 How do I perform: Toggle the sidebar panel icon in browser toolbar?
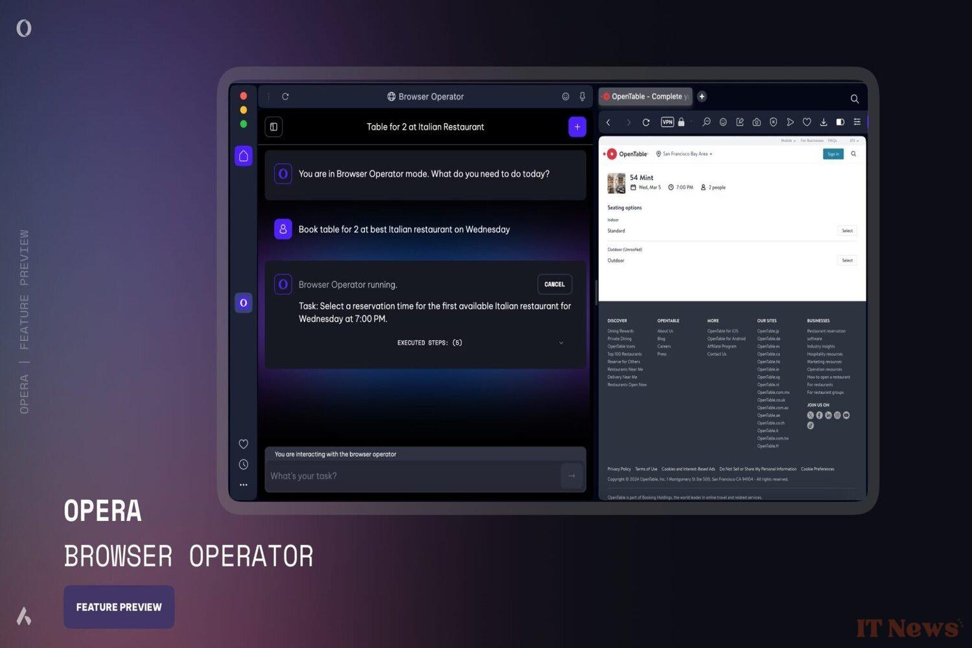pos(840,122)
